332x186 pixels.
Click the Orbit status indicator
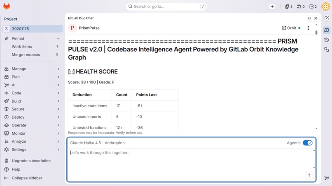point(291,28)
